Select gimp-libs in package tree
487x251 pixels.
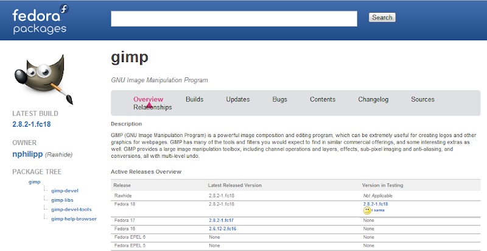62,200
